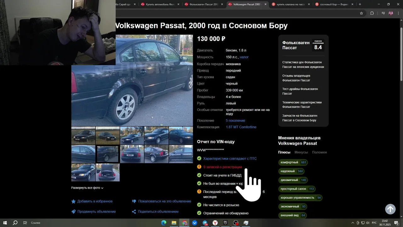This screenshot has width=403, height=227.
Task: Open Microsoft Edge from the taskbar
Action: (x=164, y=223)
